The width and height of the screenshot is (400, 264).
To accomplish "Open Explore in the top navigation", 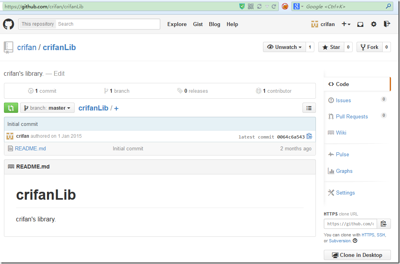I will (x=177, y=24).
